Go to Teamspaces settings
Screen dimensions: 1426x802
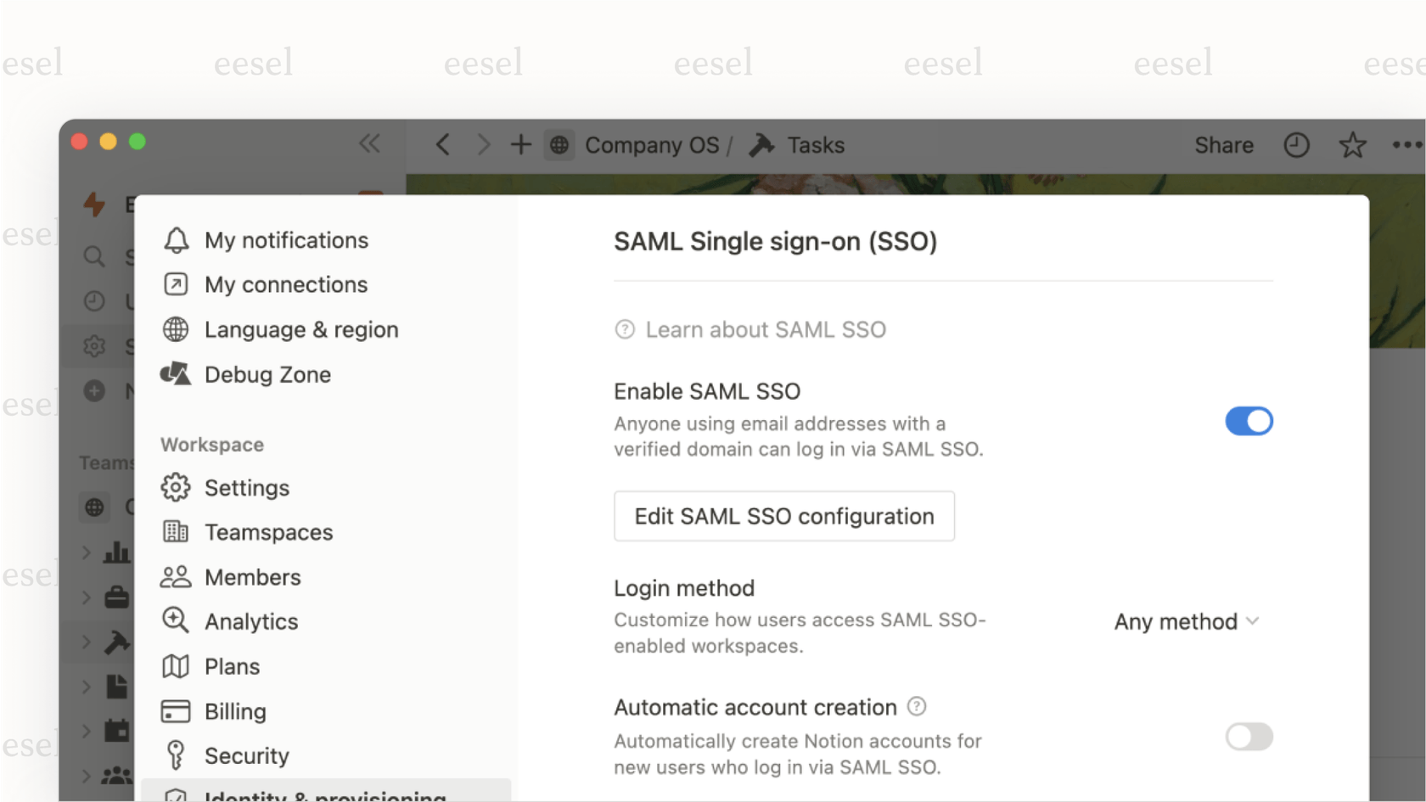[x=268, y=532]
